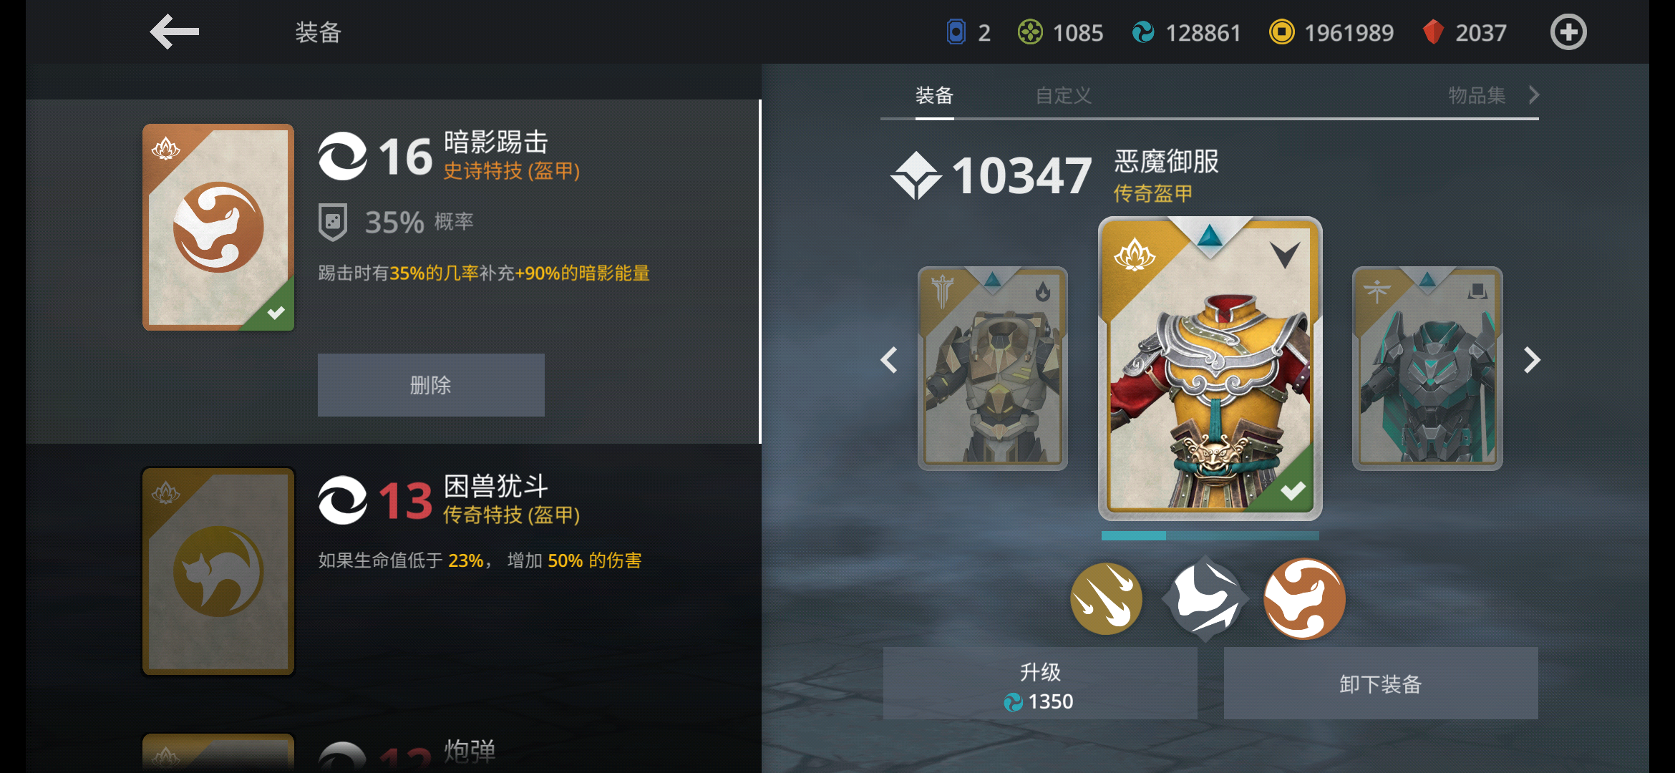The width and height of the screenshot is (1675, 773).
Task: Tap the red gem currency icon
Action: 1433,32
